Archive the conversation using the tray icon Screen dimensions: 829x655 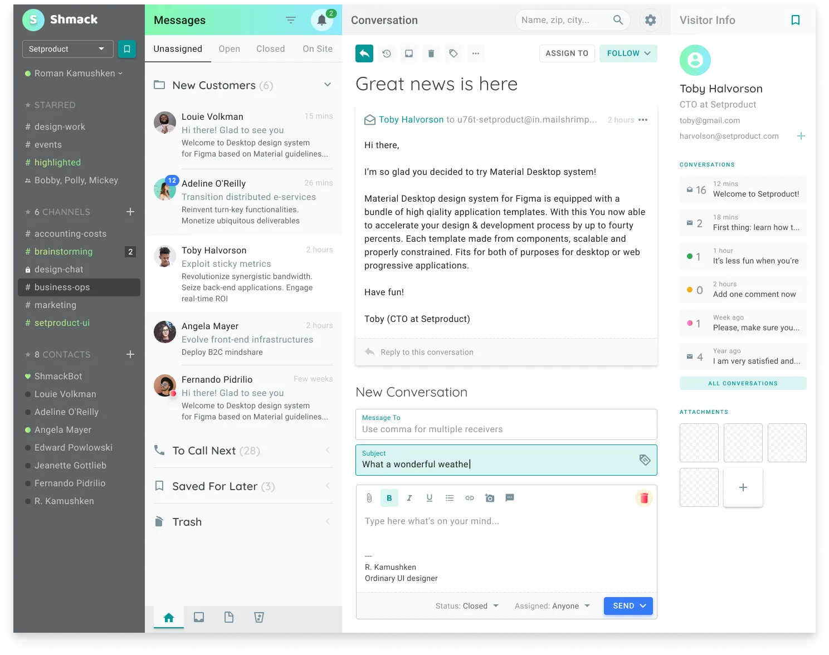pyautogui.click(x=409, y=53)
